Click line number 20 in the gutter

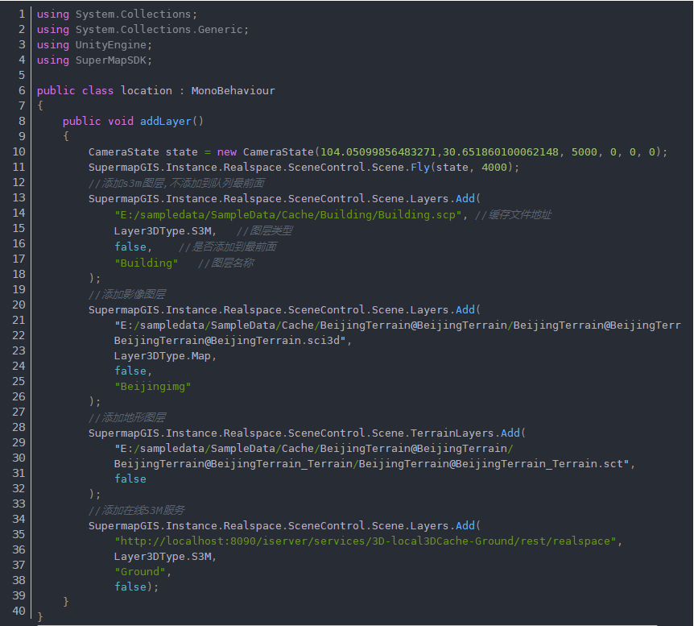pos(19,305)
